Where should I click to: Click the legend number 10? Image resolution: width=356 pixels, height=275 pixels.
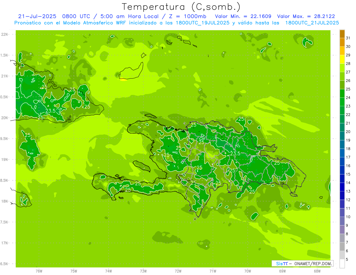point(348,217)
